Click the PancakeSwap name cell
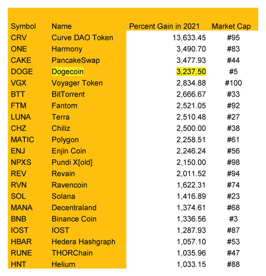 click(76, 61)
